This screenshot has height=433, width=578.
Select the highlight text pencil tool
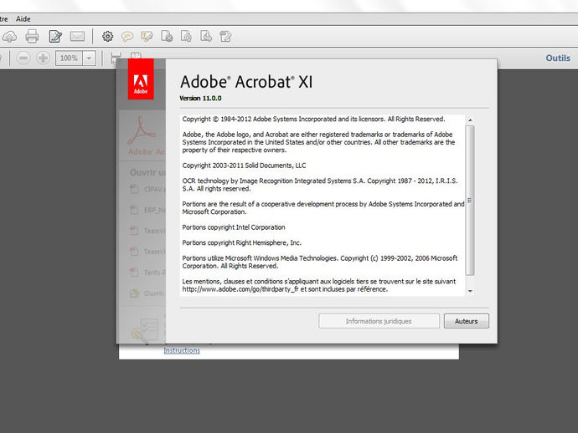(x=147, y=36)
